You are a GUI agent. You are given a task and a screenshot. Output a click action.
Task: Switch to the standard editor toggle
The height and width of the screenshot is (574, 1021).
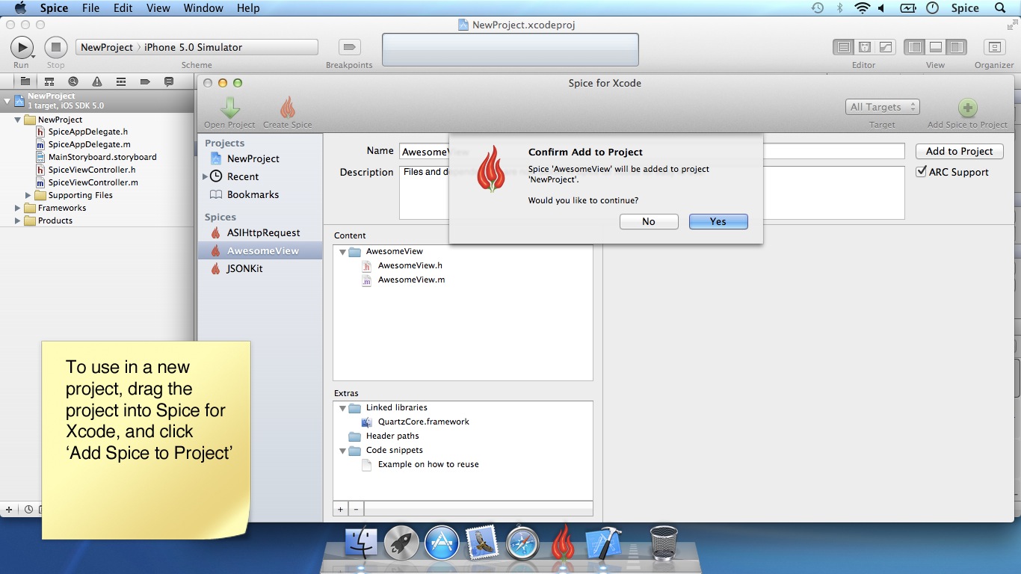click(844, 47)
